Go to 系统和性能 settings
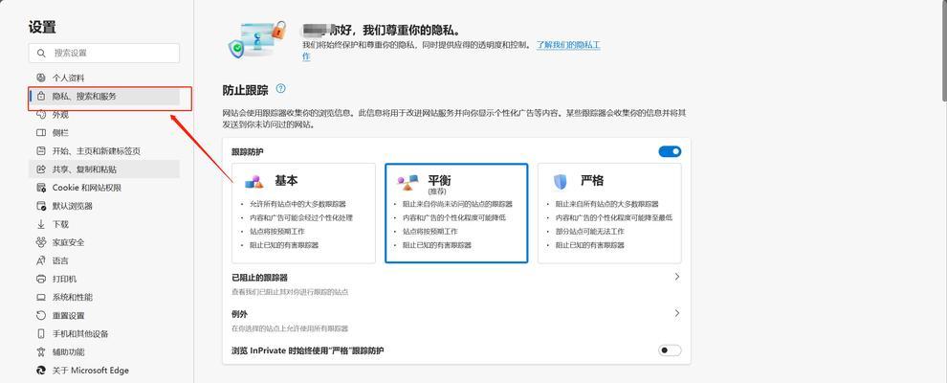 pos(73,297)
